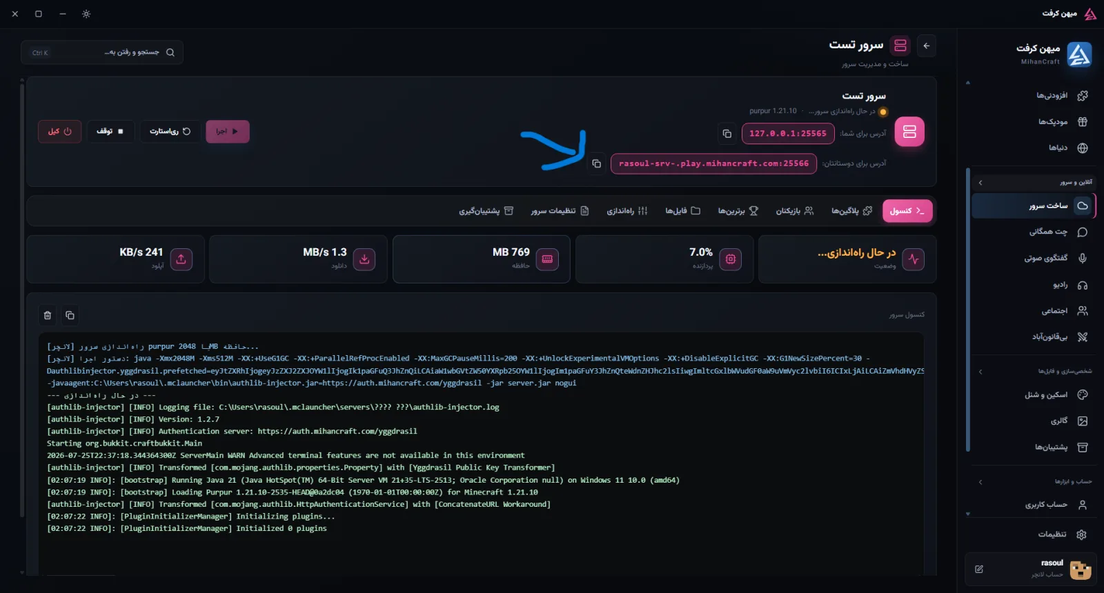The height and width of the screenshot is (593, 1104).
Task: Click the در حال راه‌اندازی status card
Action: click(x=847, y=259)
